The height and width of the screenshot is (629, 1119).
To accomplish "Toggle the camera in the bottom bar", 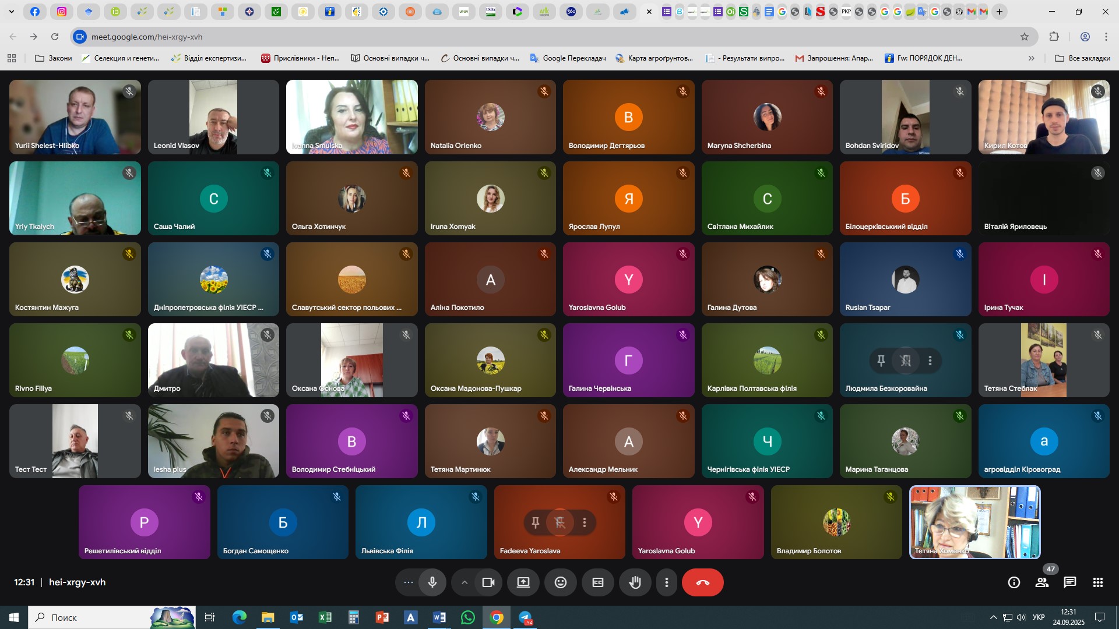I will [x=488, y=582].
